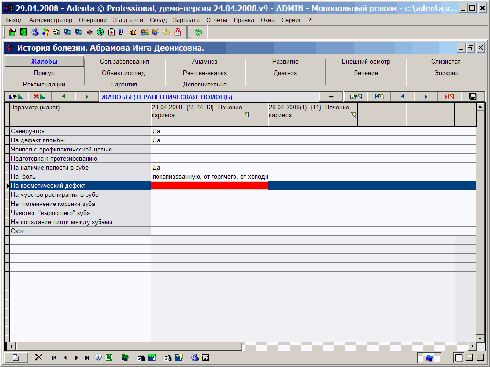Viewport: 490px width, 367px height.
Task: Click the blue info icon in bottom bar
Action: tap(98, 357)
